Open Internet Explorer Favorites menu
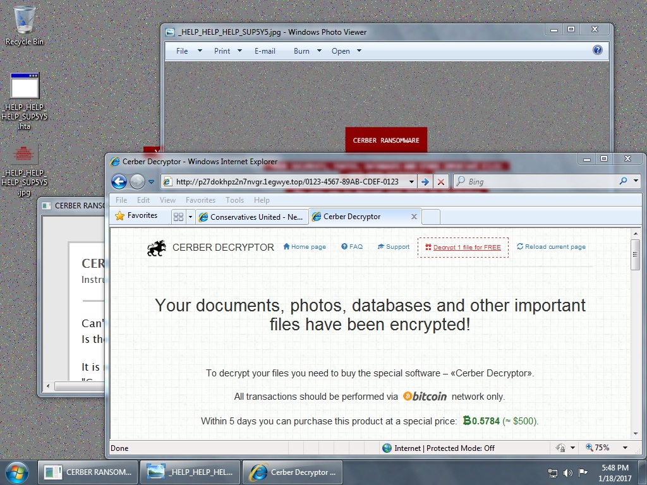Viewport: 647px width, 485px height. [200, 200]
